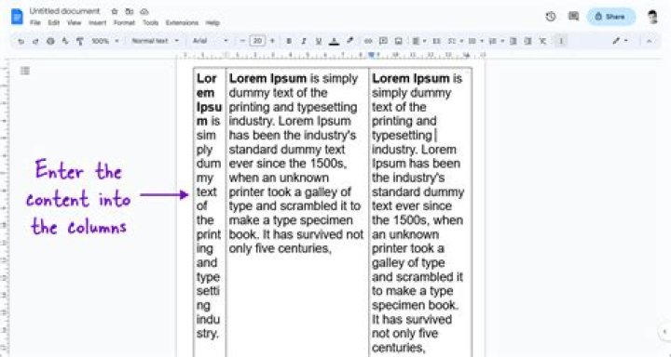Click the Undo icon
The height and width of the screenshot is (357, 671).
pyautogui.click(x=21, y=42)
